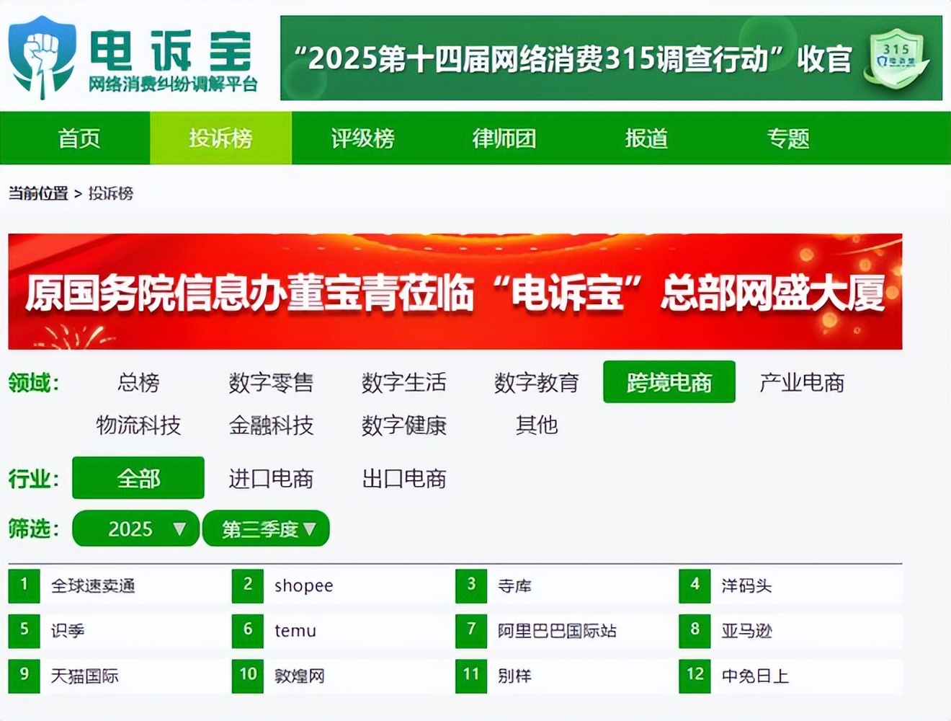The width and height of the screenshot is (951, 721).
Task: Choose the 数字零售 domain filter
Action: tap(271, 382)
